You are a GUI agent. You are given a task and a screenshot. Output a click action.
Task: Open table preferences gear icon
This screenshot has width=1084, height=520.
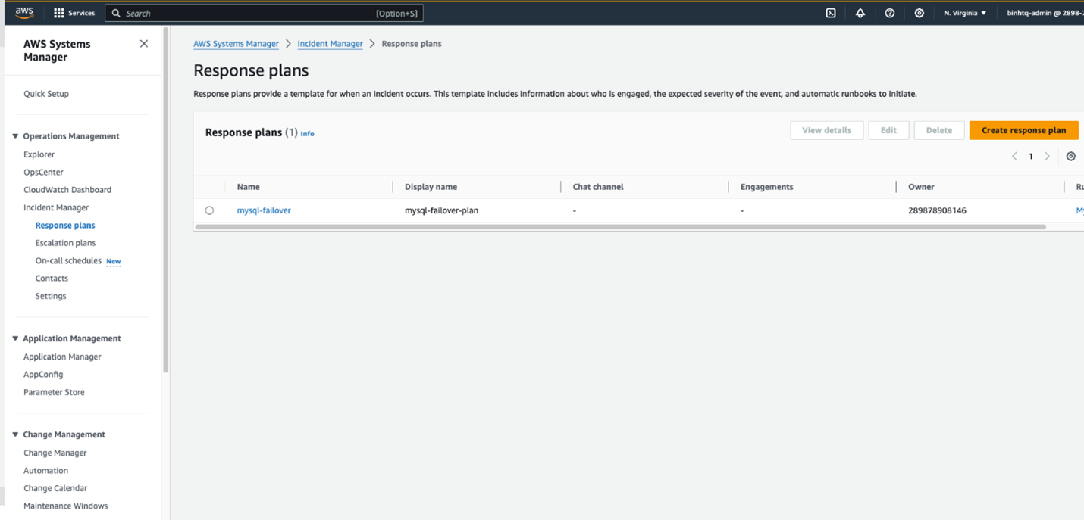(x=1071, y=157)
